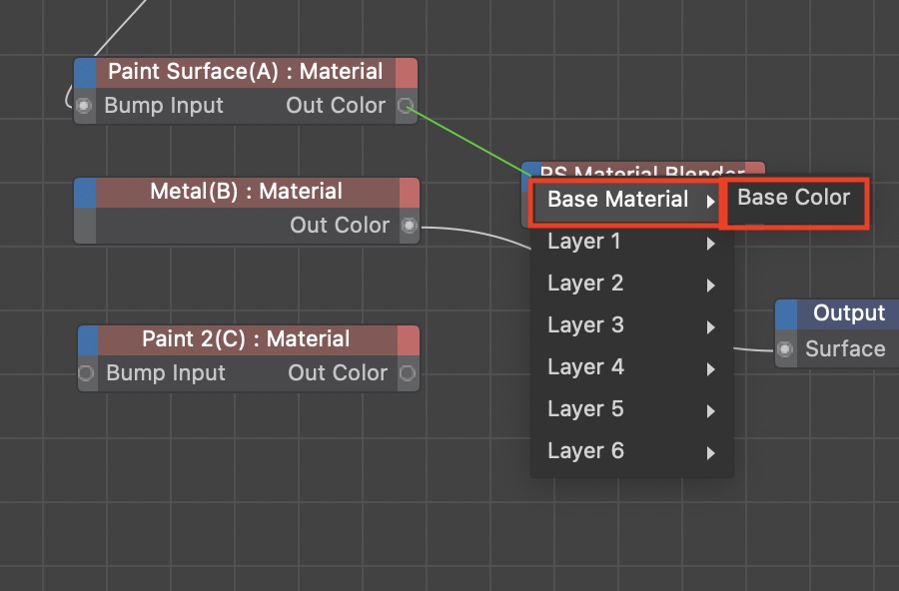899x591 pixels.
Task: Click red output corner of Metal(B) node
Action: (x=409, y=192)
